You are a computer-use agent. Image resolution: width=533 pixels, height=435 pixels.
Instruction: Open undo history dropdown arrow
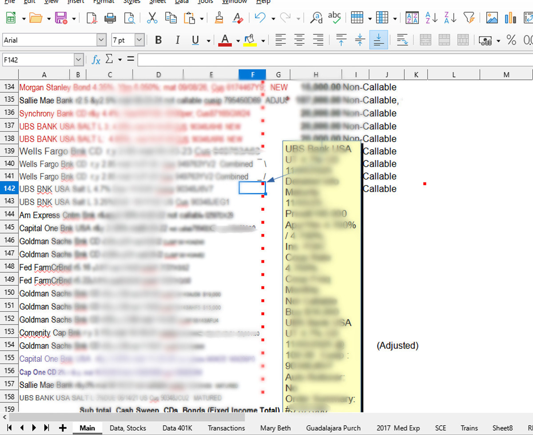[273, 18]
